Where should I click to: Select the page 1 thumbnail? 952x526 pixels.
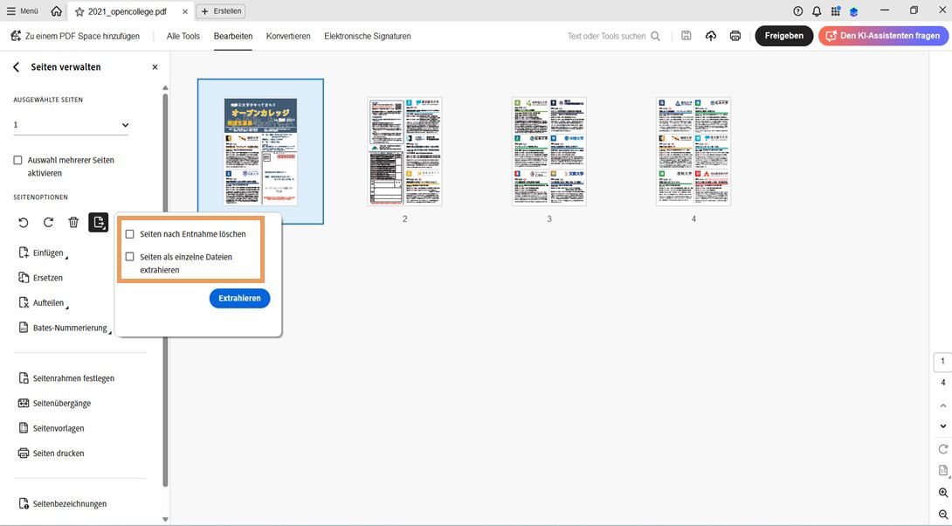[x=260, y=151]
